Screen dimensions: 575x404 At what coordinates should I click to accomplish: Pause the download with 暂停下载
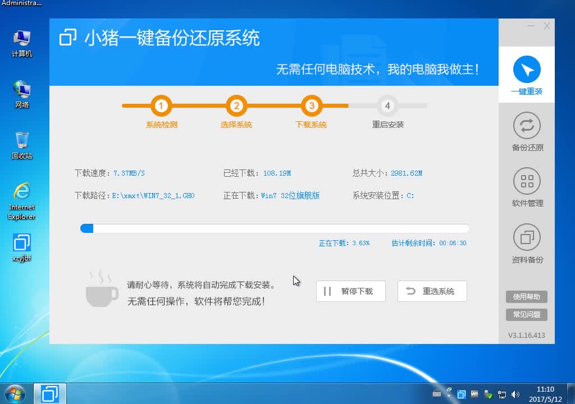point(350,291)
